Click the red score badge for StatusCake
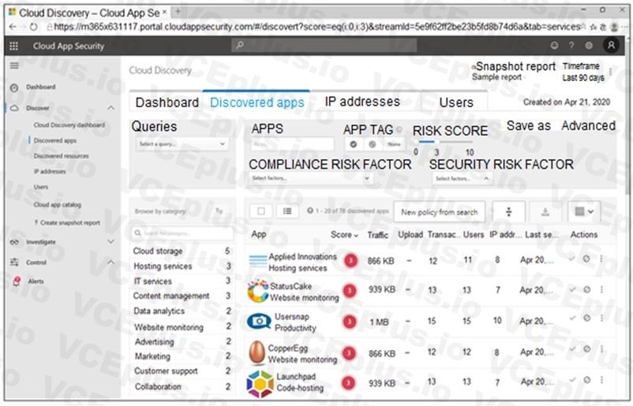This screenshot has height=406, width=633. pos(350,290)
